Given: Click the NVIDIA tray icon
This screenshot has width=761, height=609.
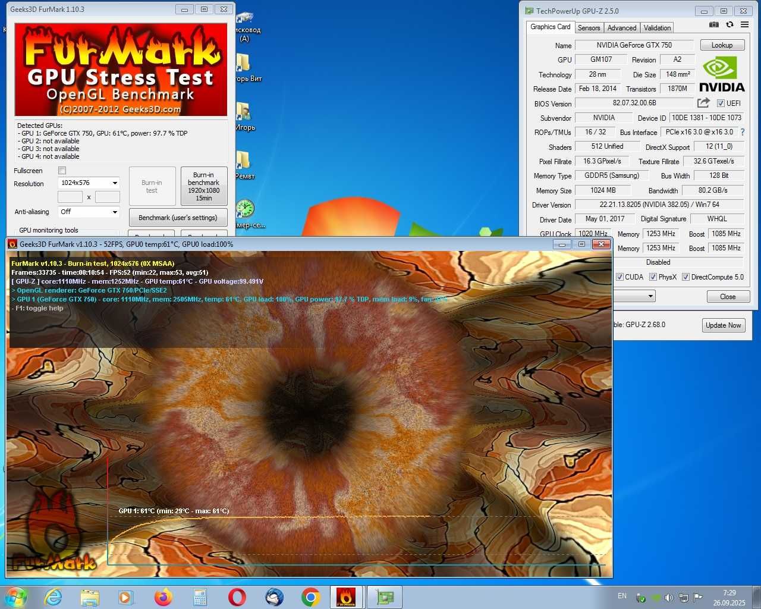Looking at the screenshot, I should [655, 597].
